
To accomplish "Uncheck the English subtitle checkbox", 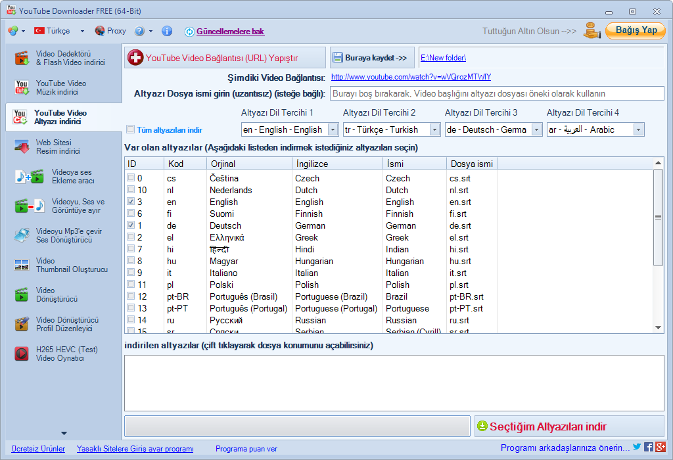I will [131, 201].
